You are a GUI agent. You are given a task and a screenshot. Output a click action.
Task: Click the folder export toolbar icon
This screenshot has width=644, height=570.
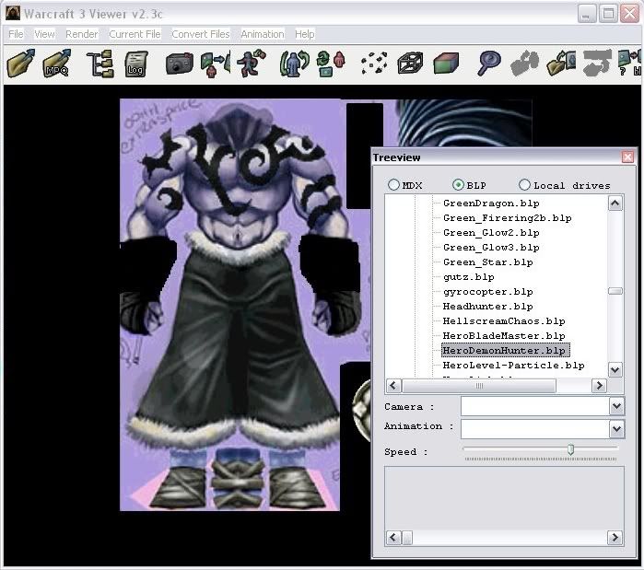(x=561, y=64)
